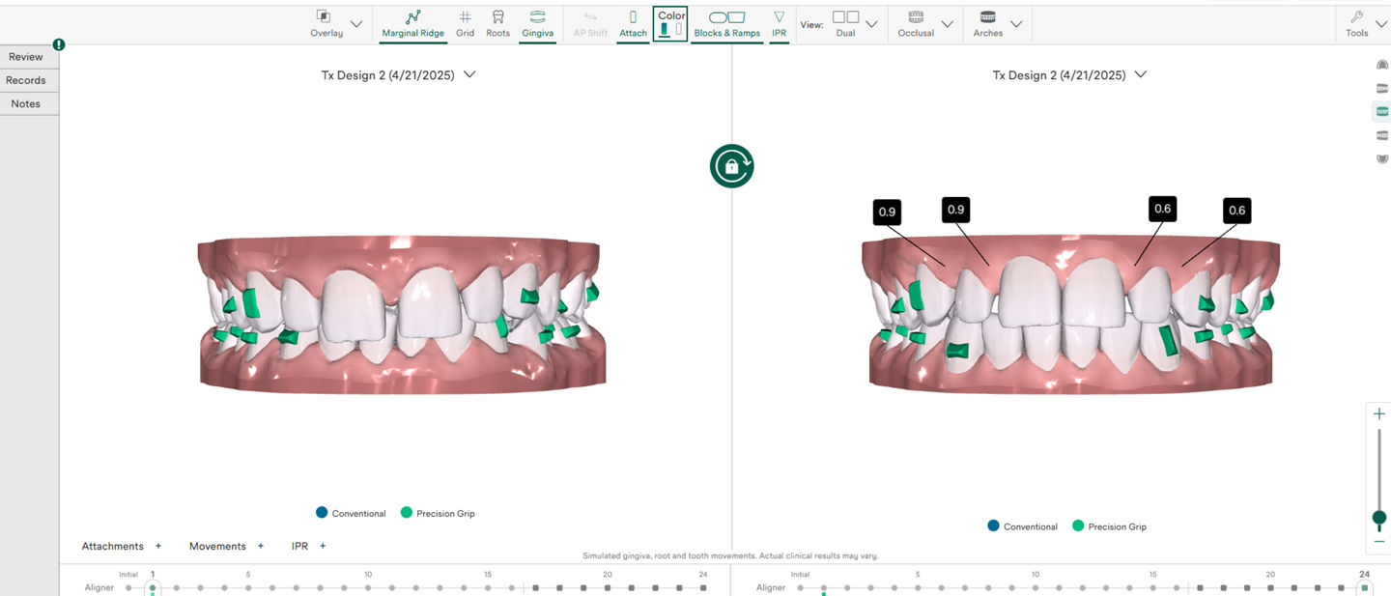The image size is (1391, 596).
Task: Toggle Gingiva visibility
Action: click(x=537, y=24)
